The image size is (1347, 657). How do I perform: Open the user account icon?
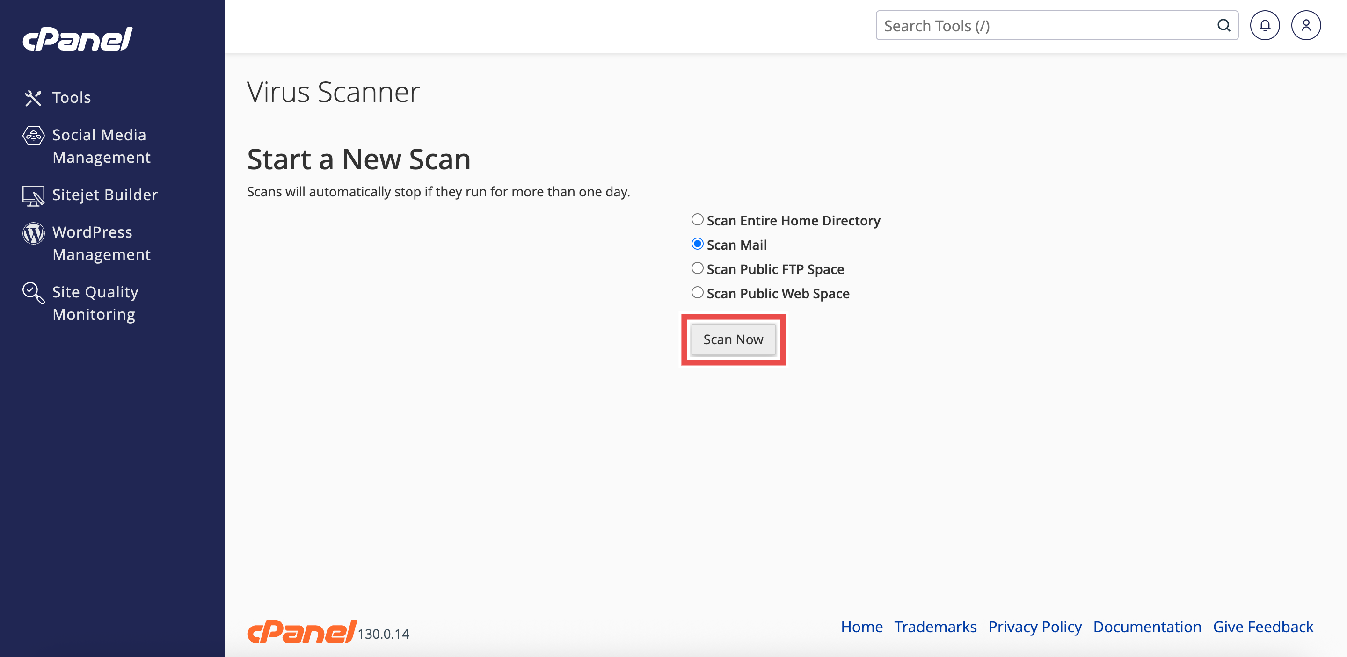pyautogui.click(x=1306, y=26)
